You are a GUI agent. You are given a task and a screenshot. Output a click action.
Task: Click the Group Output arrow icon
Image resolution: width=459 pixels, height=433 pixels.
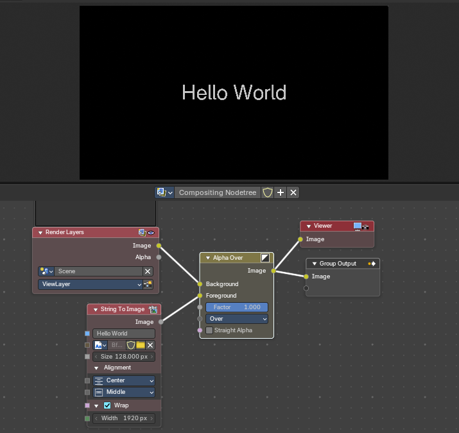click(x=372, y=264)
